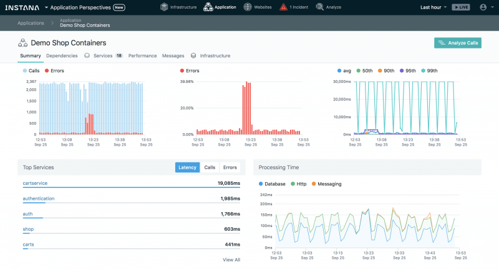Image resolution: width=499 pixels, height=270 pixels.
Task: Click the 1,766ms latency value
Action: 230,214
